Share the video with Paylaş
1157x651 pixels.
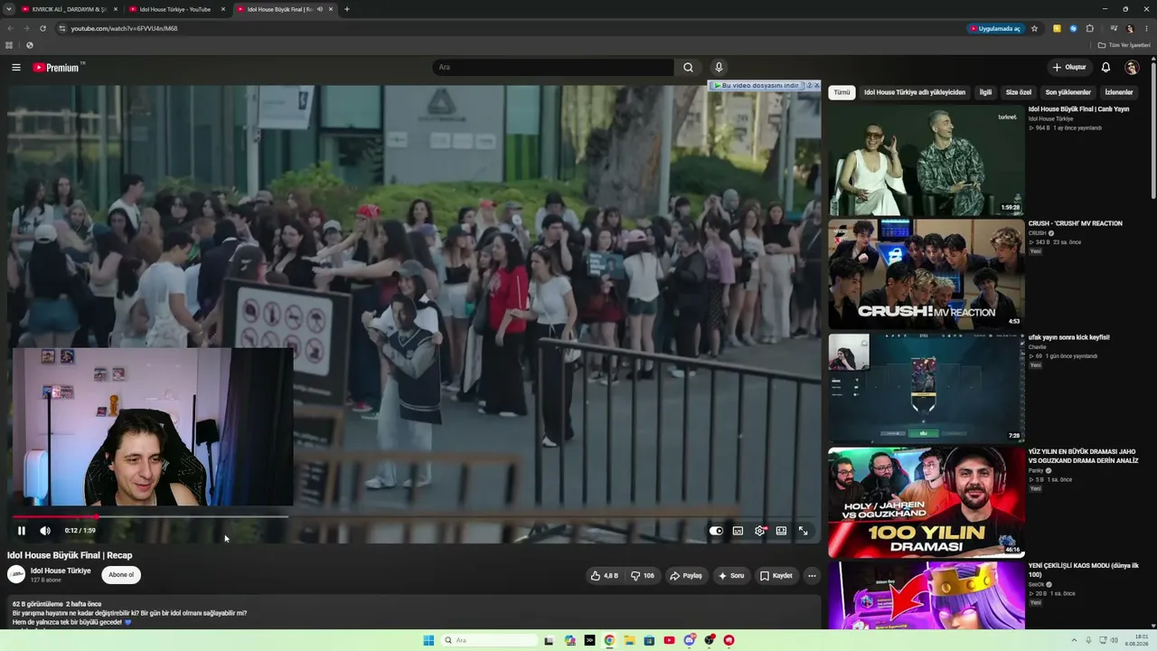[686, 575]
